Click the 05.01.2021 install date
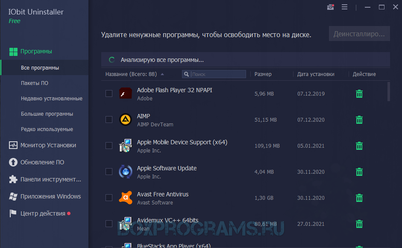The image size is (402, 248). [x=311, y=146]
